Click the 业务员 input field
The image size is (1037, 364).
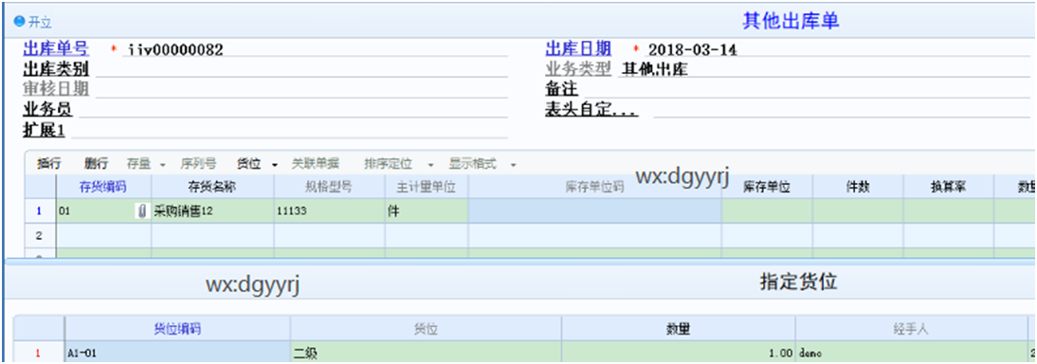tap(292, 109)
